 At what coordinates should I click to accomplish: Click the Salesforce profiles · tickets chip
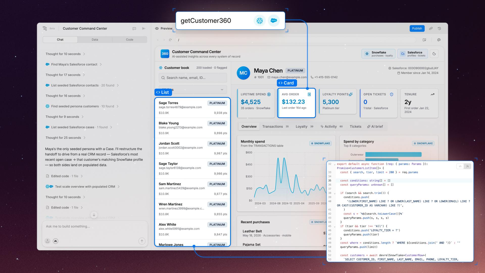click(413, 54)
